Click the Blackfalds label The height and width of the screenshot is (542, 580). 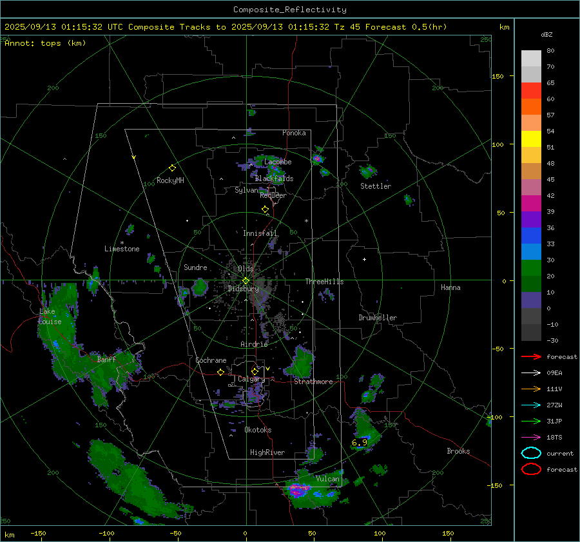pos(274,179)
